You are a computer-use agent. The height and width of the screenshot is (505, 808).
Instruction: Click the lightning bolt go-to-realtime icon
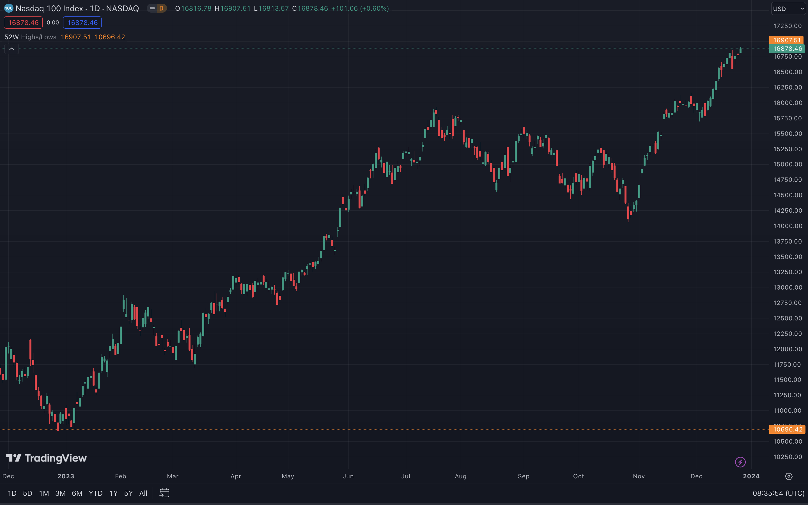740,462
